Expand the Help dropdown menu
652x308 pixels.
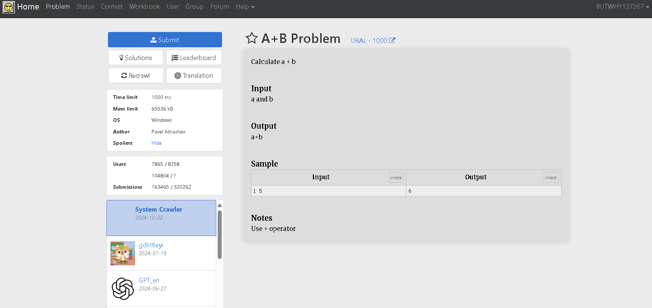click(x=245, y=7)
